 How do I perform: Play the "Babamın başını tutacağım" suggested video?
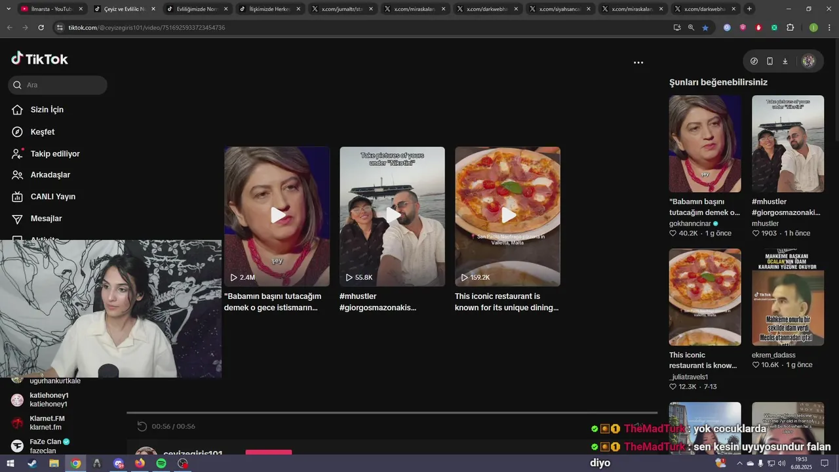pos(277,216)
